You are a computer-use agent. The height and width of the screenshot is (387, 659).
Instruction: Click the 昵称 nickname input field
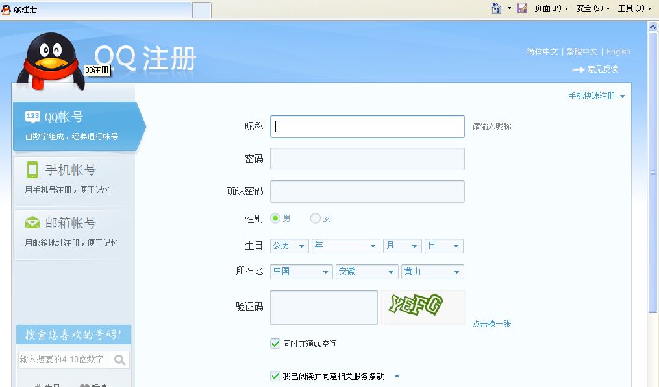click(367, 127)
